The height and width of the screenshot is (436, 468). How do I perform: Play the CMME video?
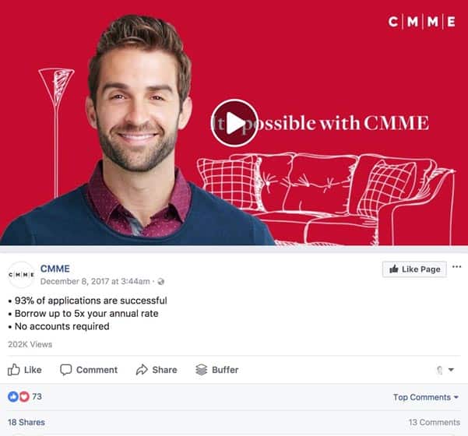pyautogui.click(x=234, y=123)
